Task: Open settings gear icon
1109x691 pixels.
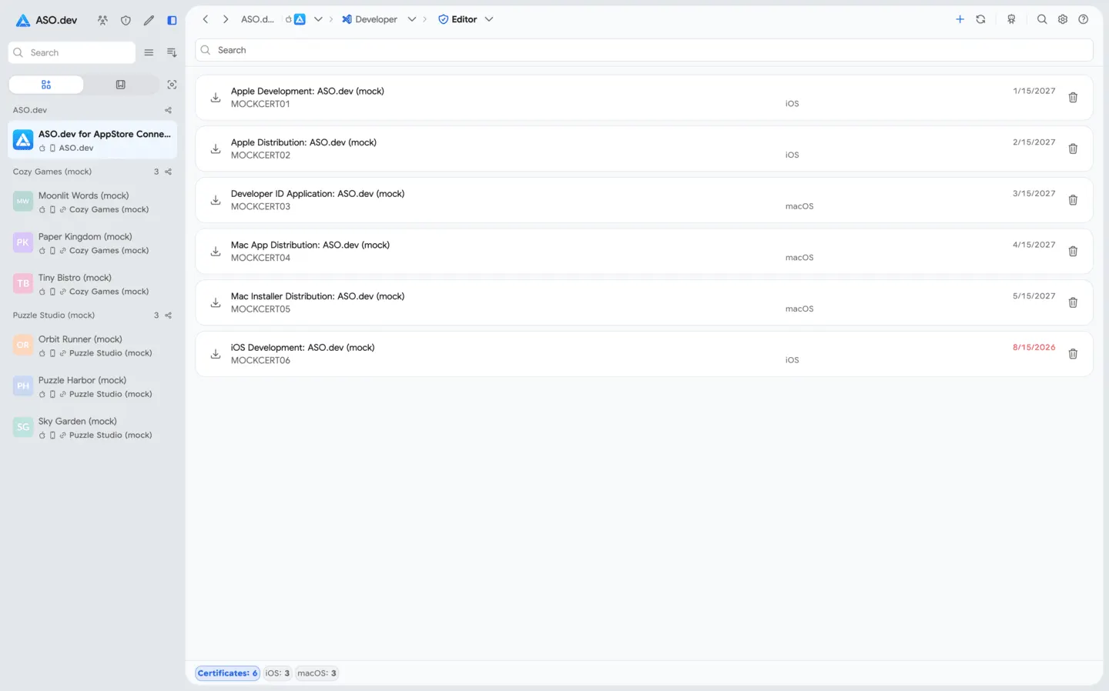Action: tap(1063, 19)
